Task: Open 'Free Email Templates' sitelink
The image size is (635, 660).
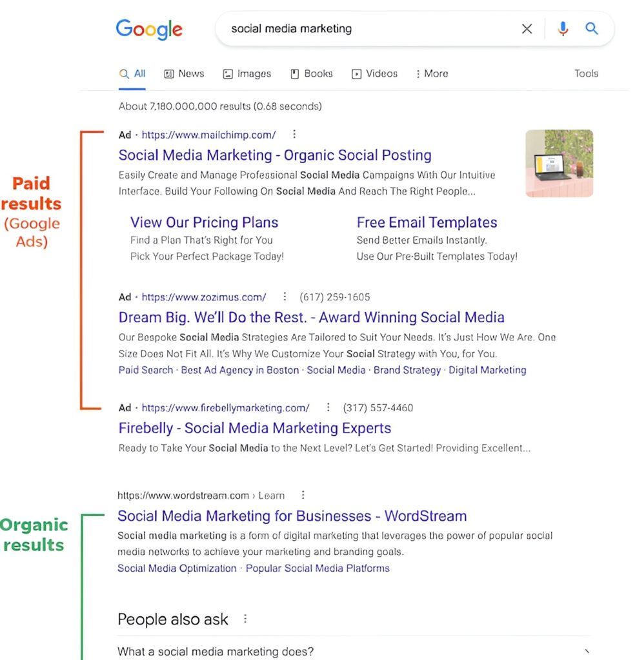Action: coord(427,223)
